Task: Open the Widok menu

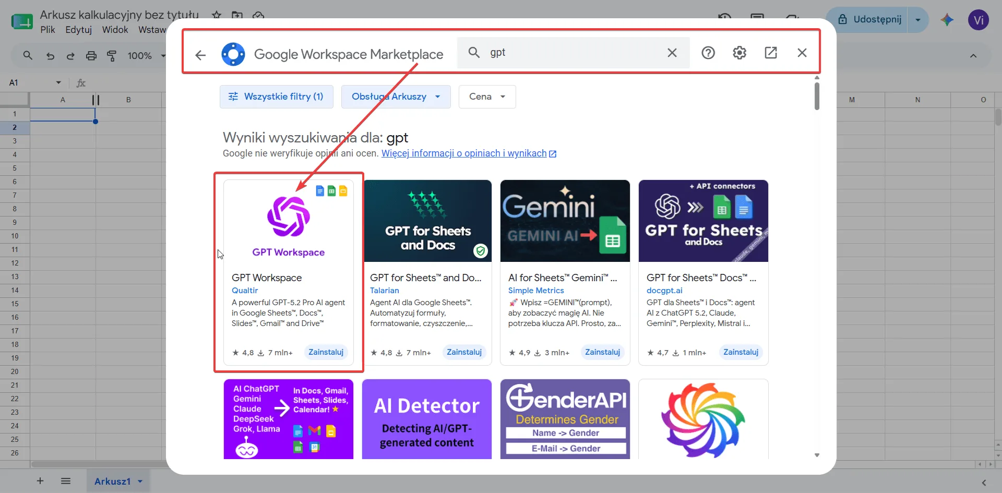Action: pos(115,30)
